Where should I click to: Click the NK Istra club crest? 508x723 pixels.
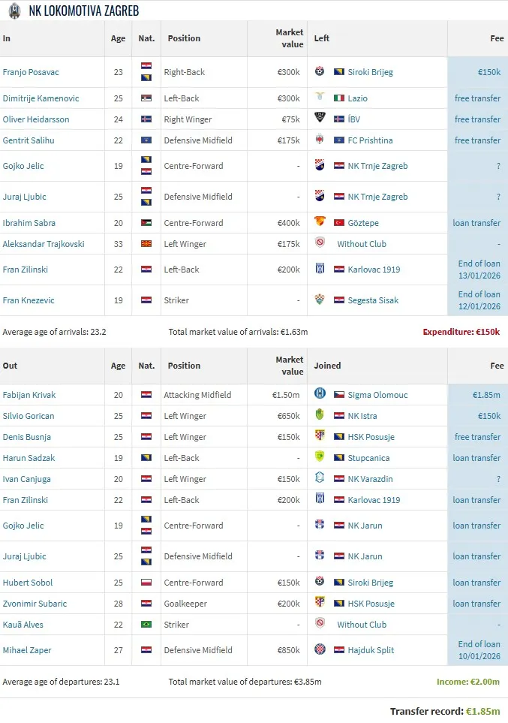[x=320, y=415]
